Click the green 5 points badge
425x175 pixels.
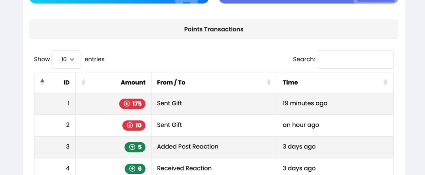[135, 147]
